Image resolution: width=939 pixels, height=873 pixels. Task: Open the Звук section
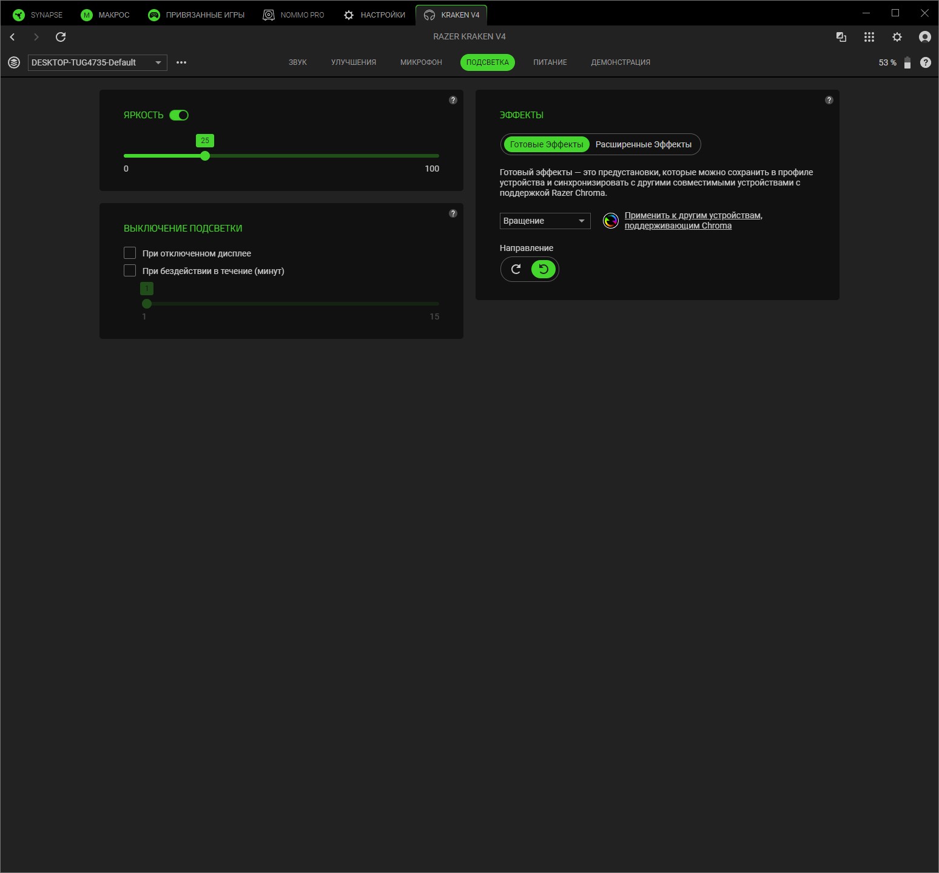(298, 62)
